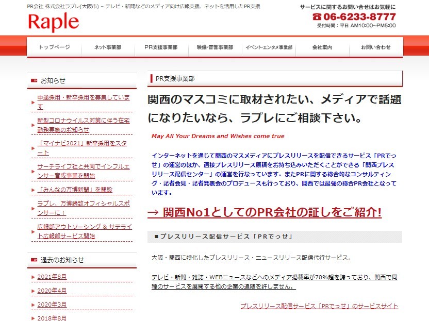The height and width of the screenshot is (321, 429).
Task: Click 関西No1としてのPR会社の証し link
Action: [265, 212]
